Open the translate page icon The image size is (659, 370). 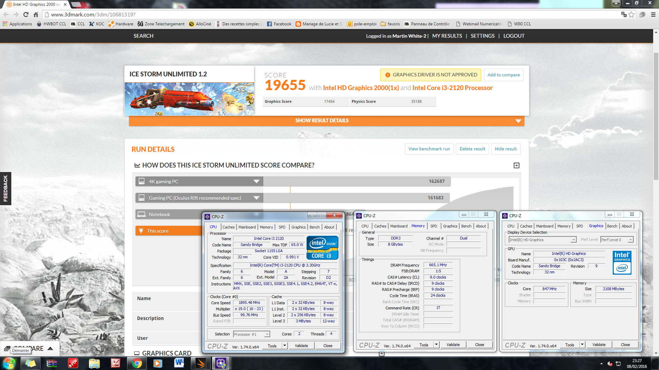pyautogui.click(x=624, y=14)
